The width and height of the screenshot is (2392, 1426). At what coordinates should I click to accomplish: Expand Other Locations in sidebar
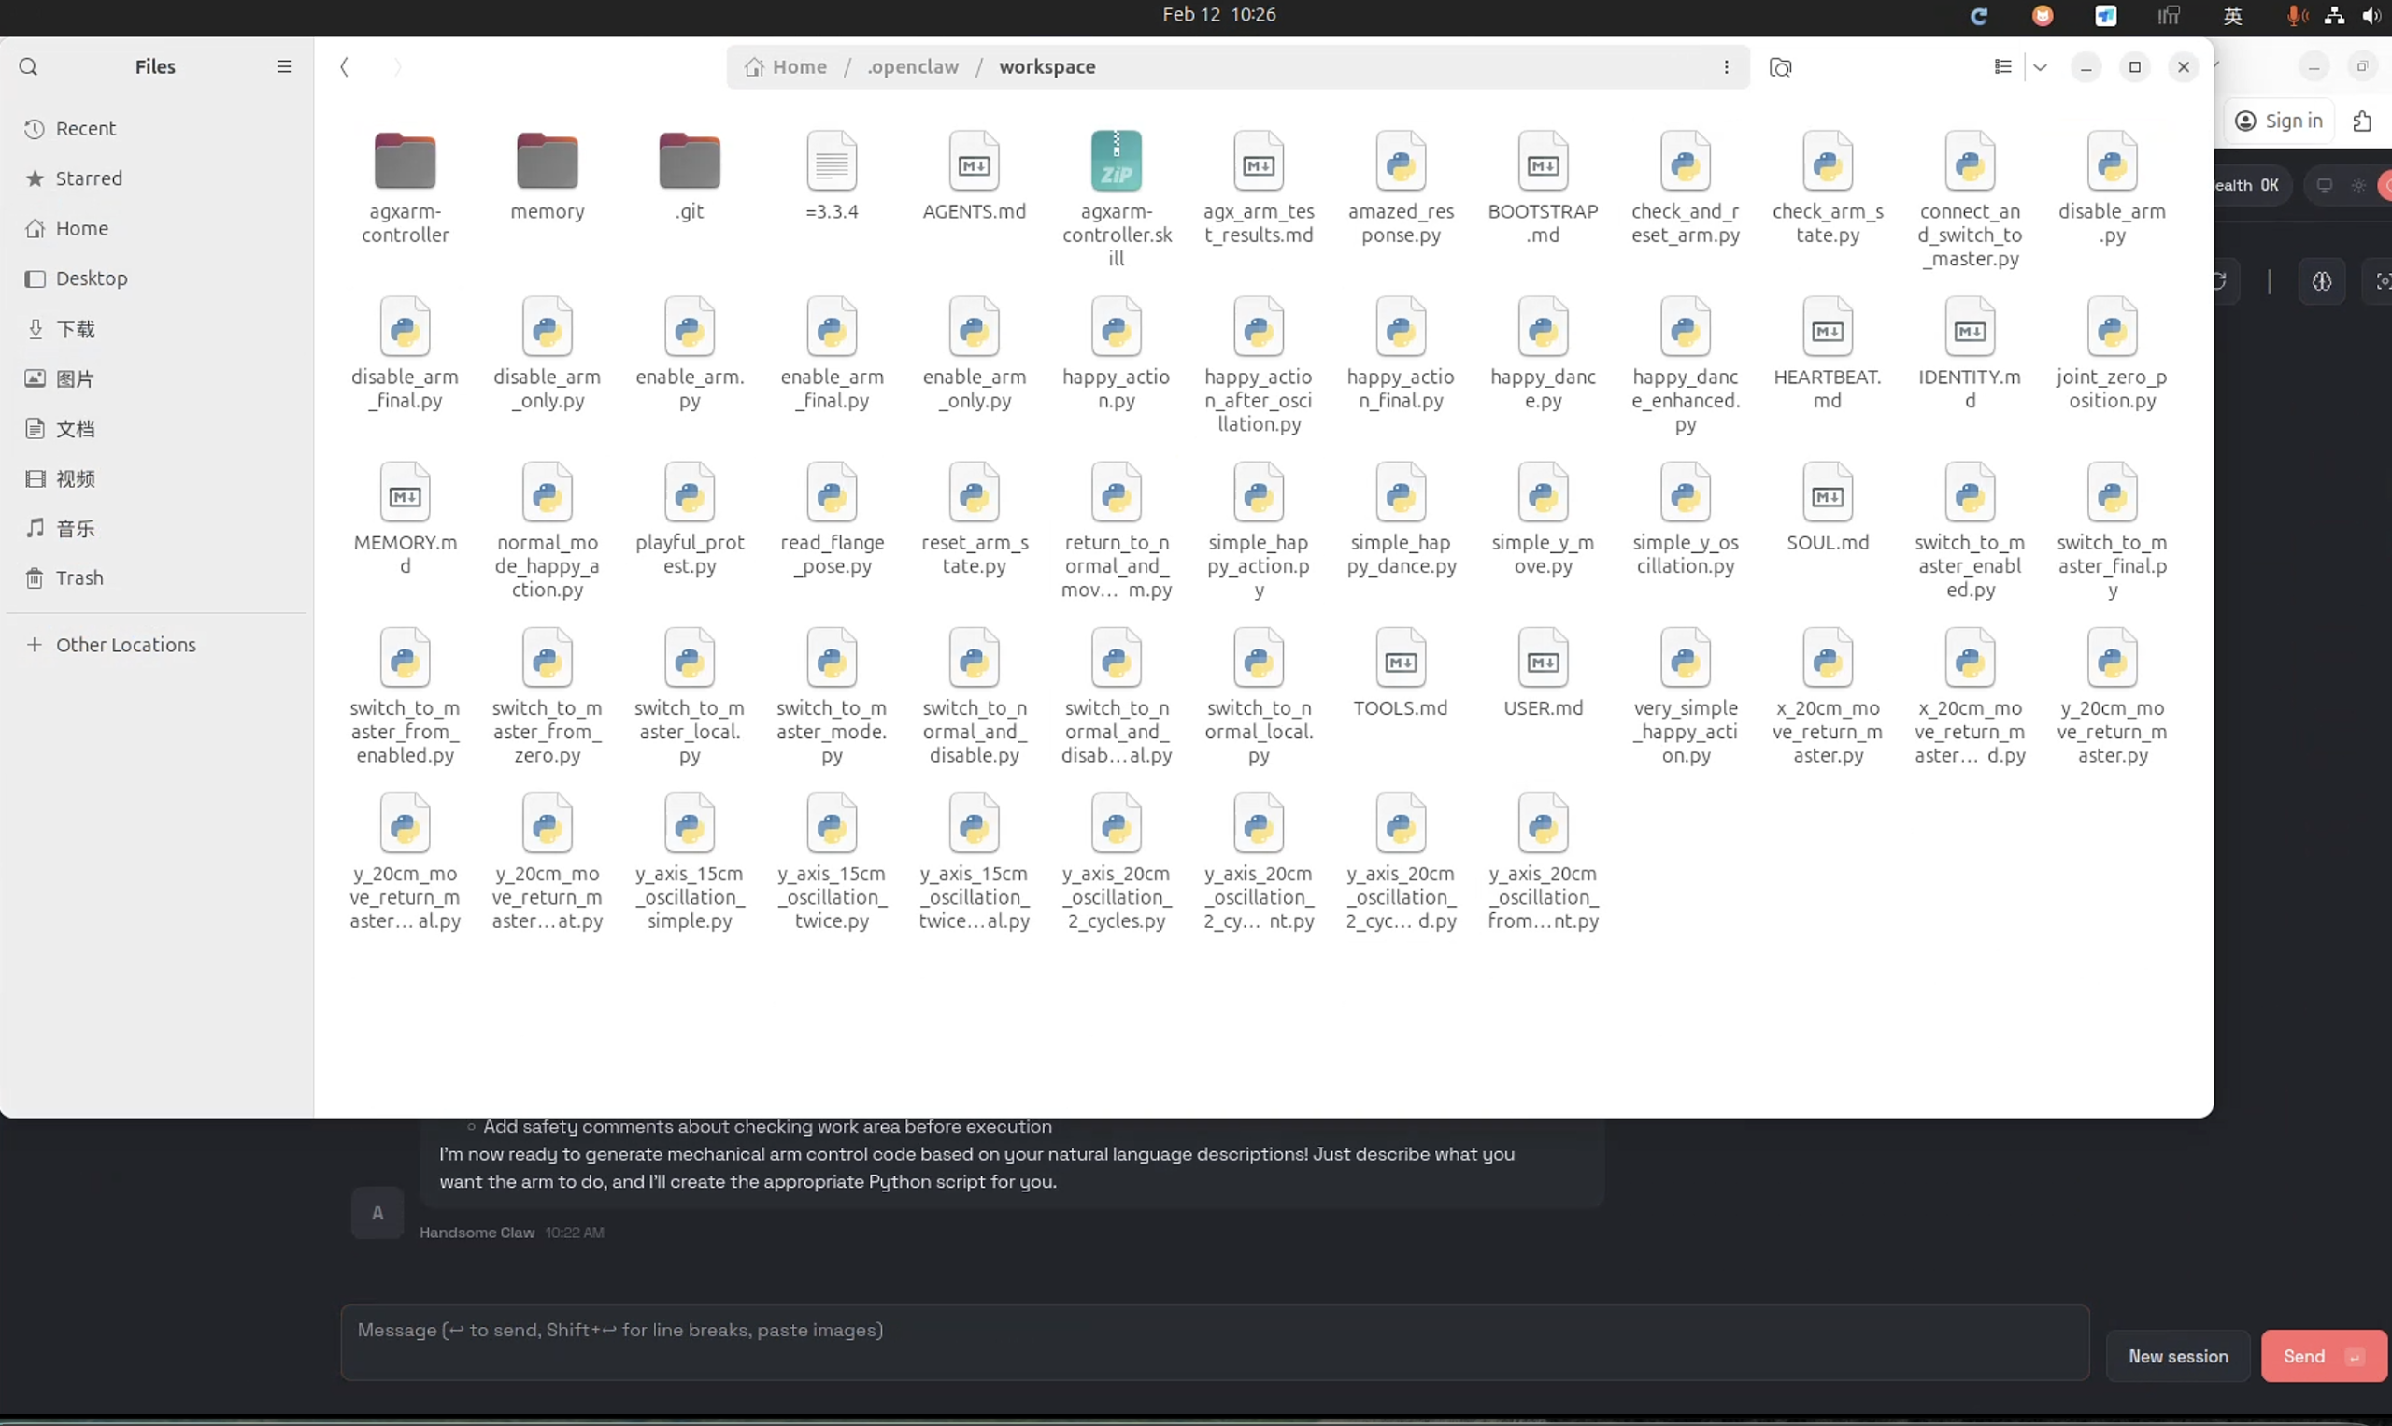tap(125, 645)
